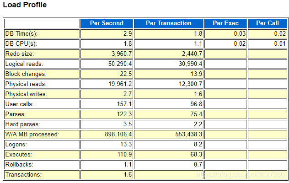Click the Hard parses row label
The width and height of the screenshot is (289, 183).
22,124
